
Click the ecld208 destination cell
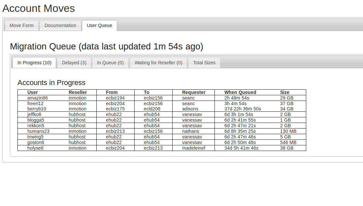click(152, 109)
